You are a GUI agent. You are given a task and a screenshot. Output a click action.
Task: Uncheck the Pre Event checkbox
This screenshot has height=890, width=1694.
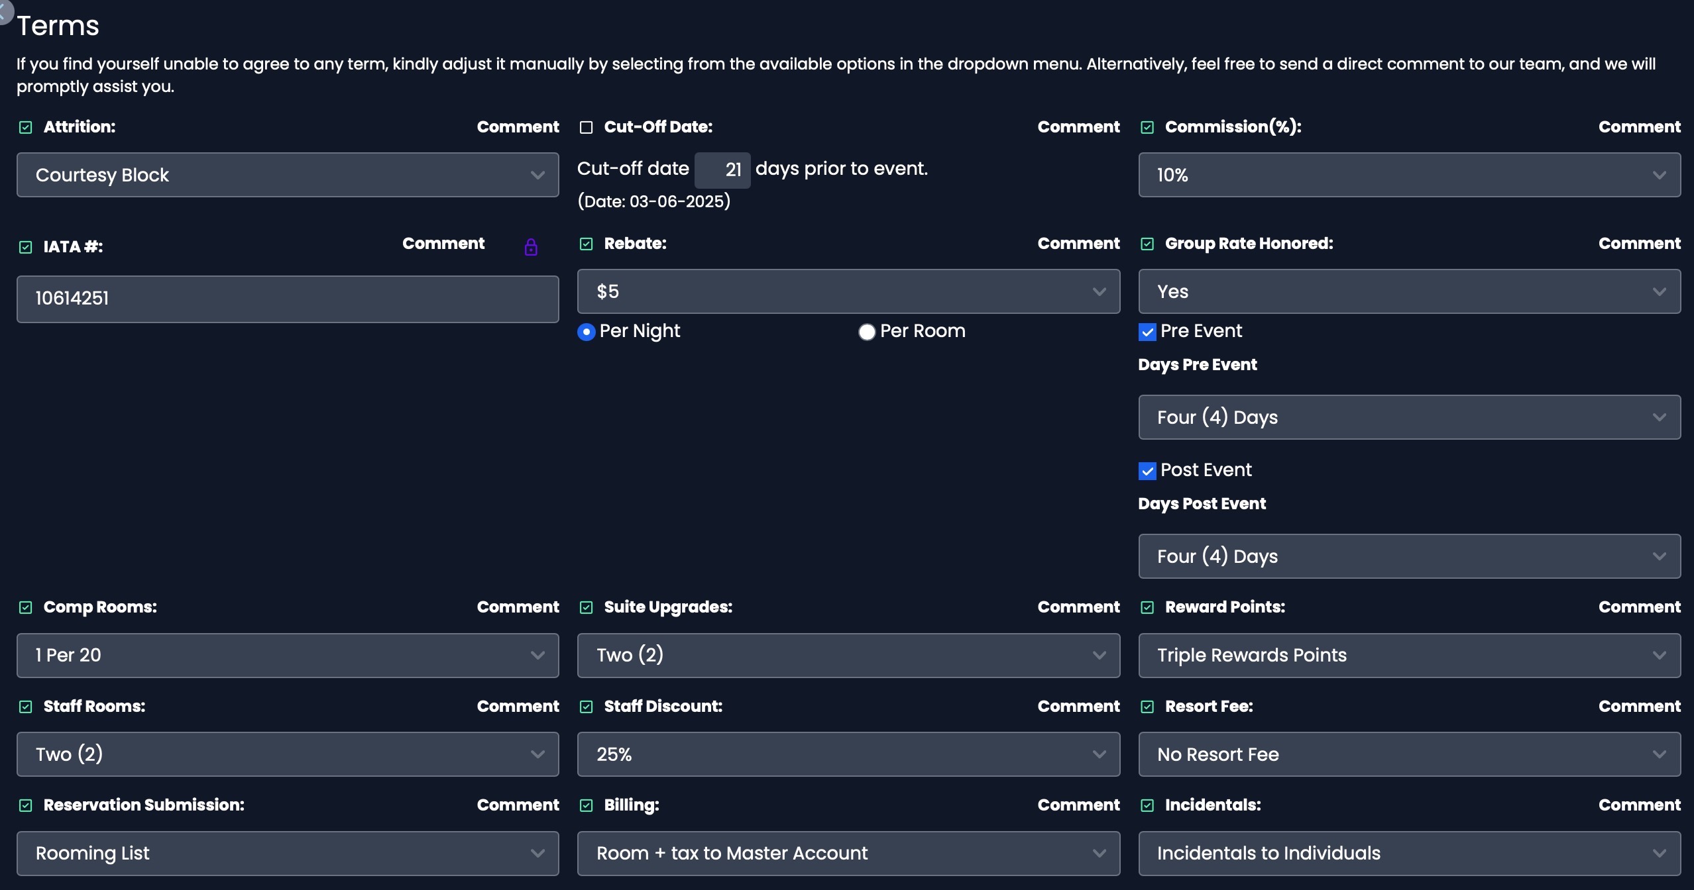point(1147,332)
